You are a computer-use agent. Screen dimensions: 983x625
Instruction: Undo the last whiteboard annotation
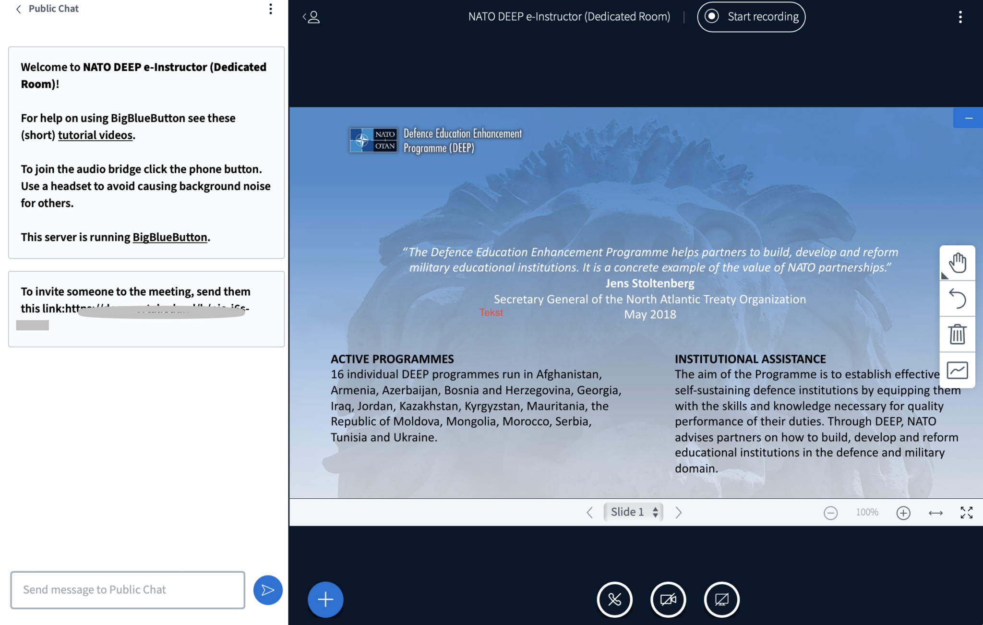957,299
